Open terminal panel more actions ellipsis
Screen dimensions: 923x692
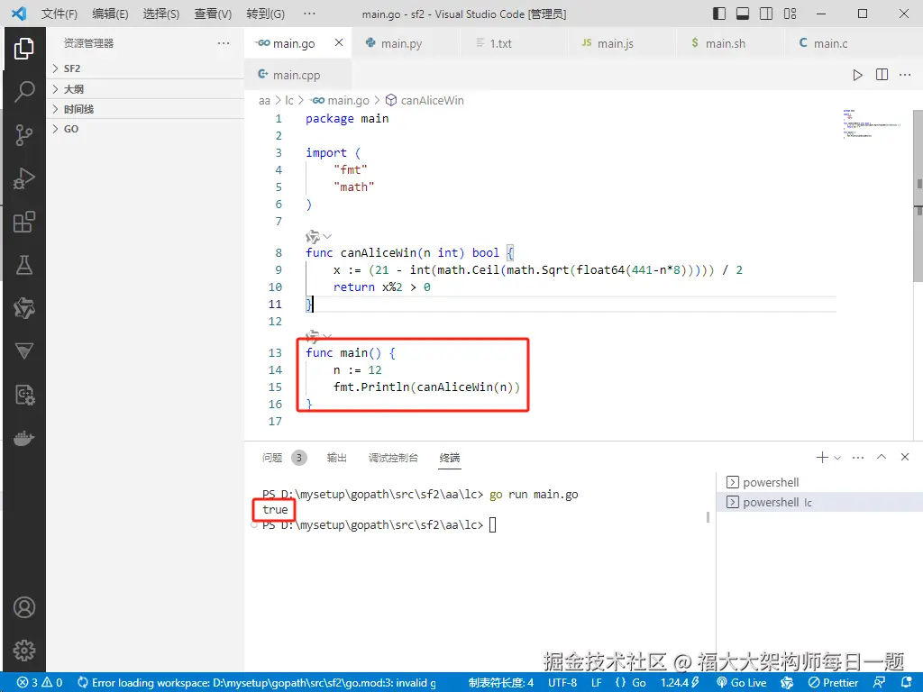(x=858, y=457)
